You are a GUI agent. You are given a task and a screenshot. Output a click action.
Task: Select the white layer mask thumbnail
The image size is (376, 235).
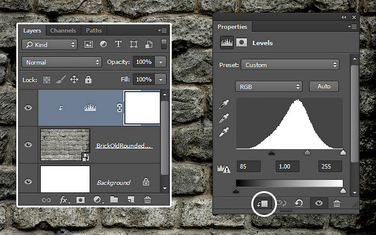point(142,108)
